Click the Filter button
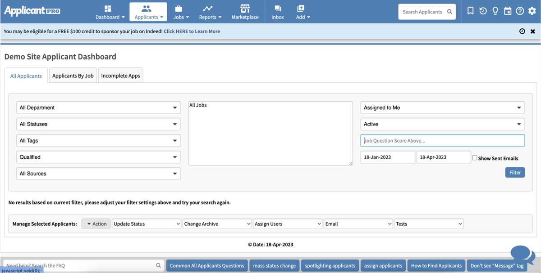This screenshot has width=541, height=273. point(515,172)
